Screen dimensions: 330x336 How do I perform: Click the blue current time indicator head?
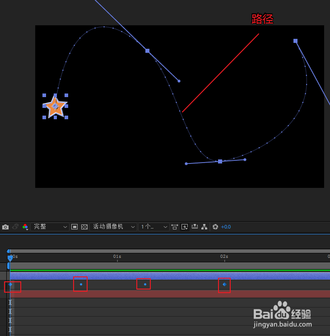10,258
